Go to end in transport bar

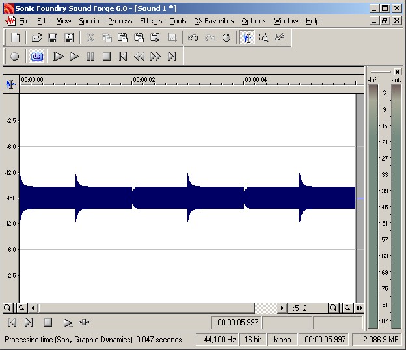pyautogui.click(x=172, y=56)
